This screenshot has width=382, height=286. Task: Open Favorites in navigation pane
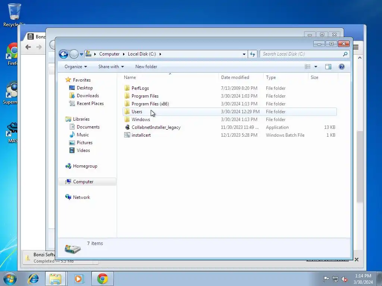82,80
